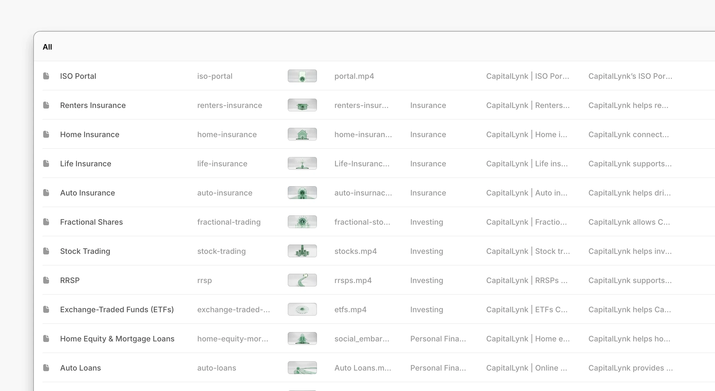Screen dimensions: 715x391
Task: Click the page icon beside Auto Loans
Action: 46,368
